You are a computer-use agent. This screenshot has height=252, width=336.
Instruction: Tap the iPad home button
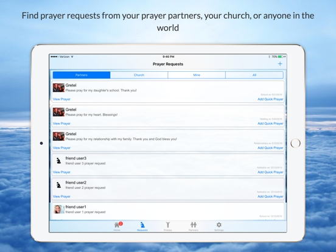coord(295,143)
